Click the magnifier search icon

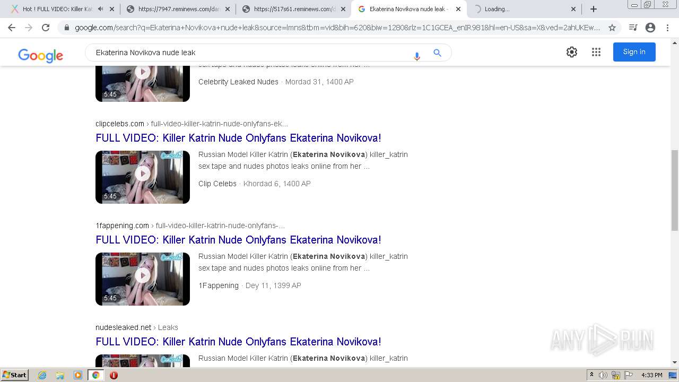click(x=437, y=53)
